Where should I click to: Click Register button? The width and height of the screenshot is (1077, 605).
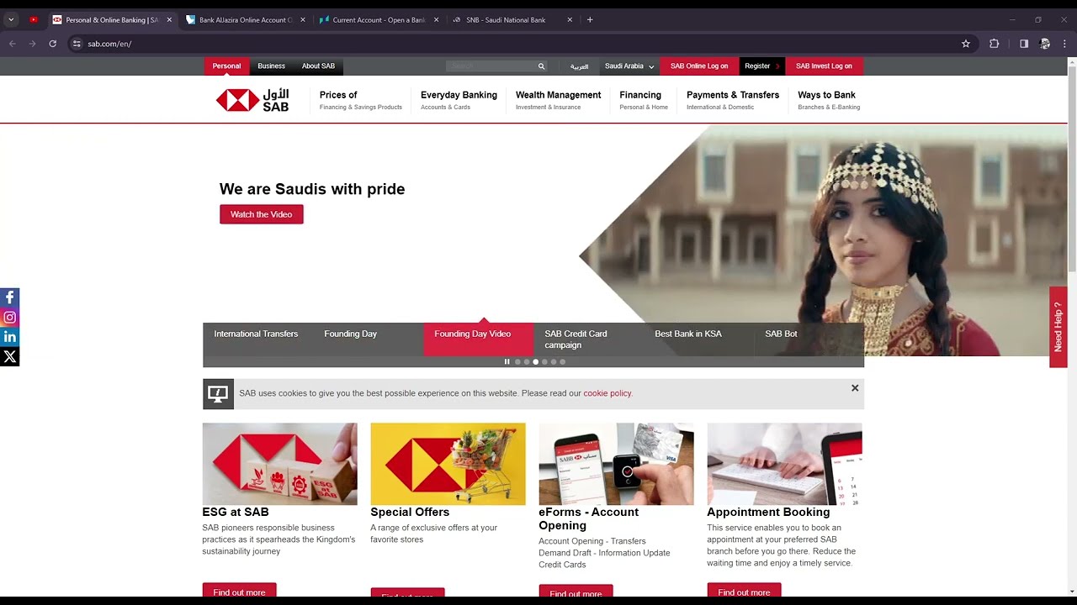click(761, 66)
